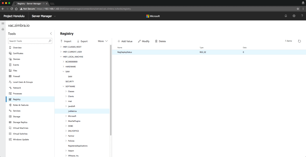Open the Events tool
The image size is (306, 157).
tap(16, 65)
